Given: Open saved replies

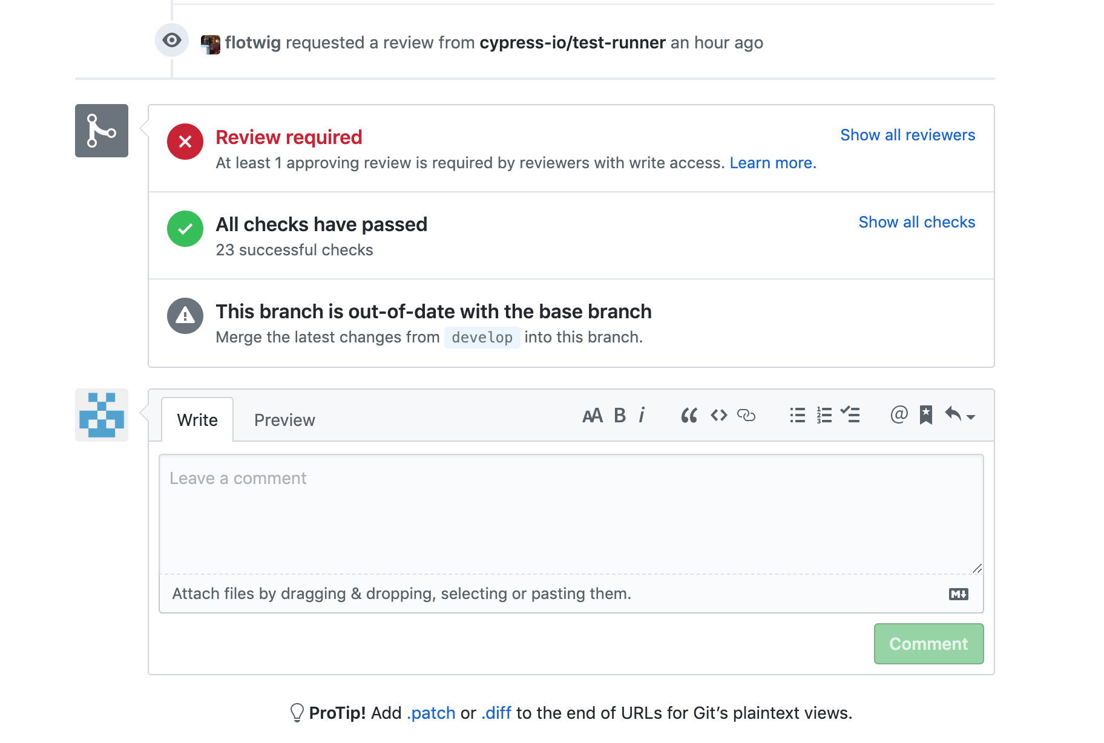Looking at the screenshot, I should point(926,416).
